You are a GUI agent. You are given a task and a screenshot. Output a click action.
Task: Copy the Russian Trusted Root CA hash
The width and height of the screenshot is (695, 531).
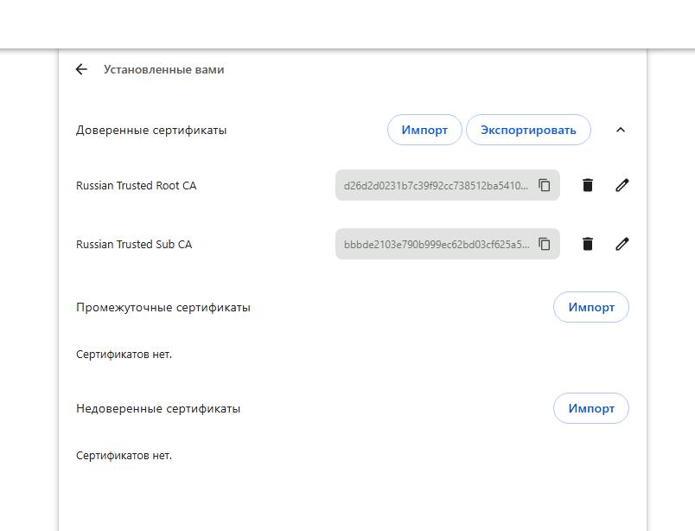545,185
